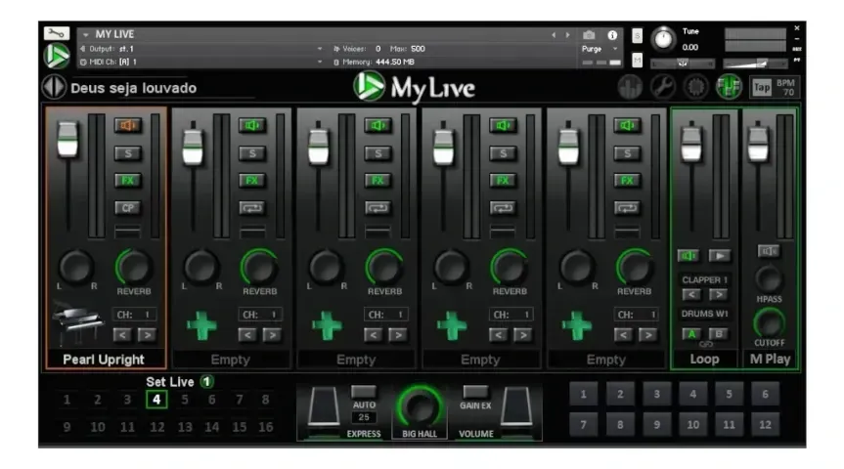Select Set Live slot 8
Viewport: 844px width, 469px height.
pyautogui.click(x=265, y=400)
